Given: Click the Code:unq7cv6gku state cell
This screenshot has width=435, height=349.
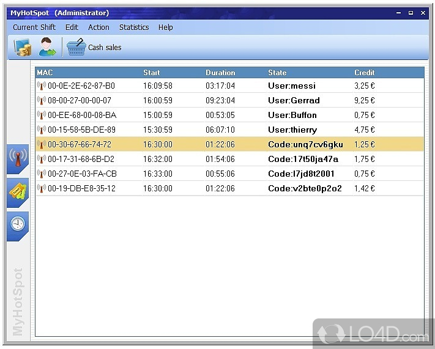Looking at the screenshot, I should click(305, 144).
